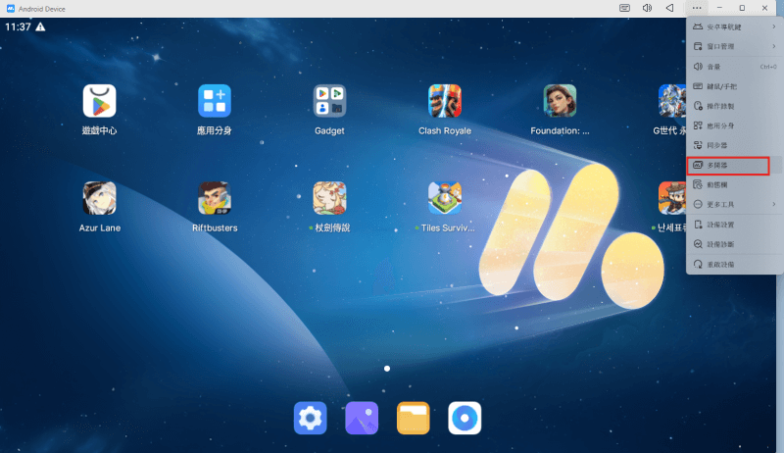This screenshot has width=784, height=453.
Task: Launch the G世代 game icon
Action: pos(672,101)
